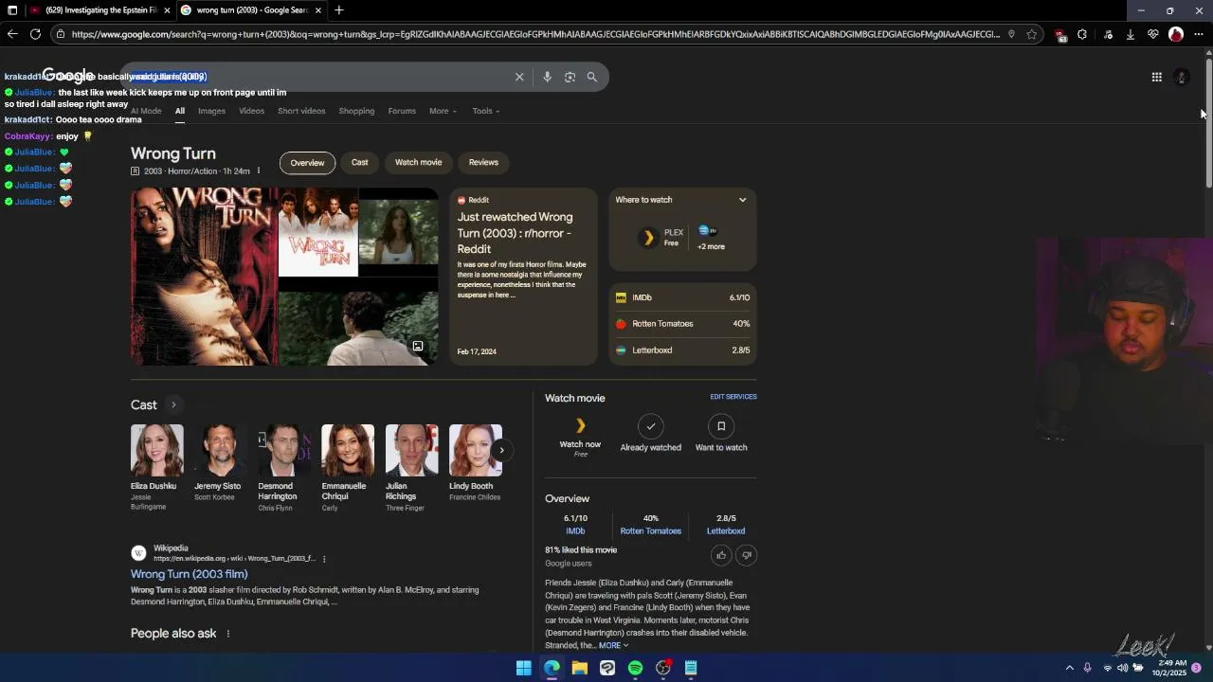Open the People also ask options menu
Screen dimensions: 1213x682
pyautogui.click(x=228, y=634)
